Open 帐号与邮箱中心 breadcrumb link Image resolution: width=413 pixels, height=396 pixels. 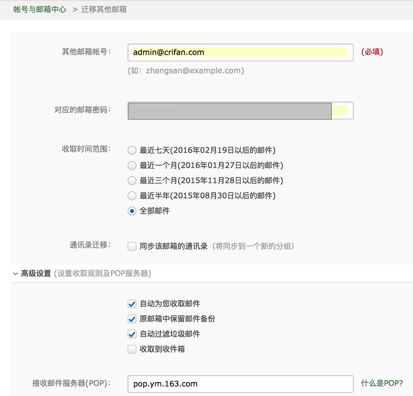point(40,9)
